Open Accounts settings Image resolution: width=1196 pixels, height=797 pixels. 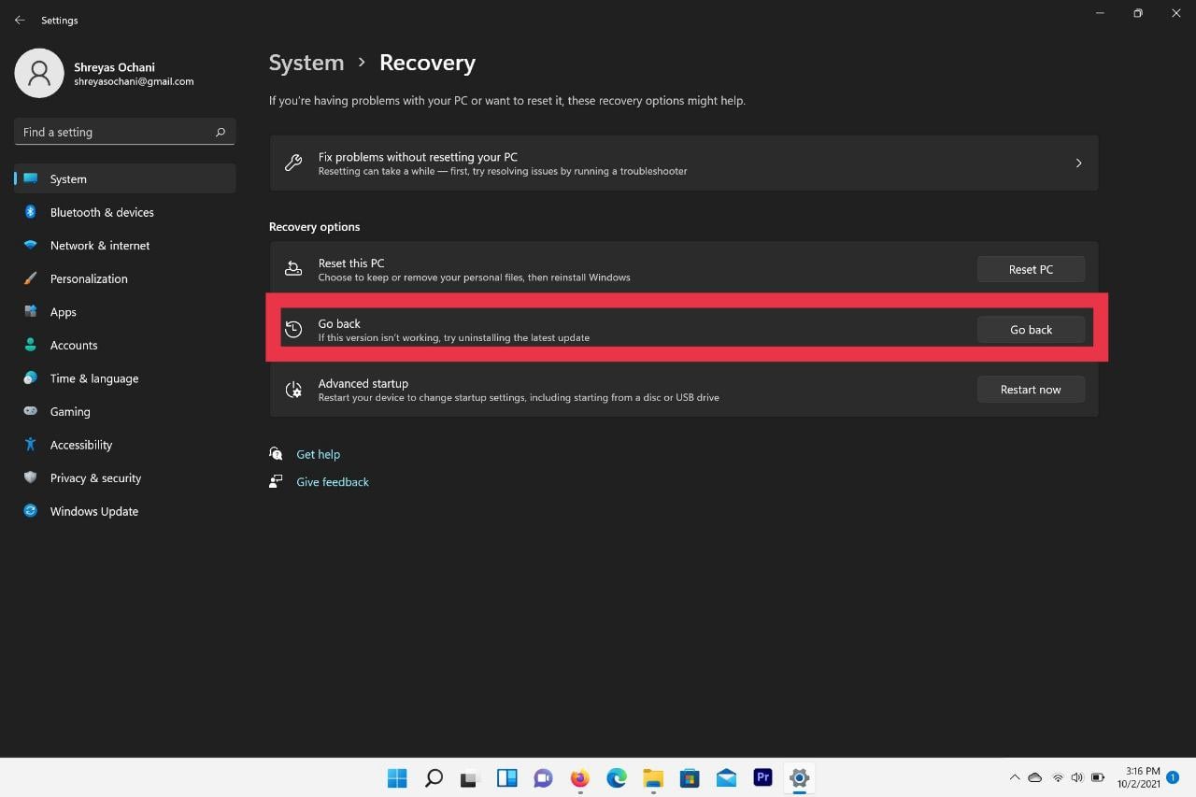(x=125, y=345)
